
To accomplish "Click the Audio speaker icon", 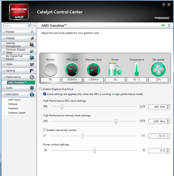I will [x=32, y=88].
